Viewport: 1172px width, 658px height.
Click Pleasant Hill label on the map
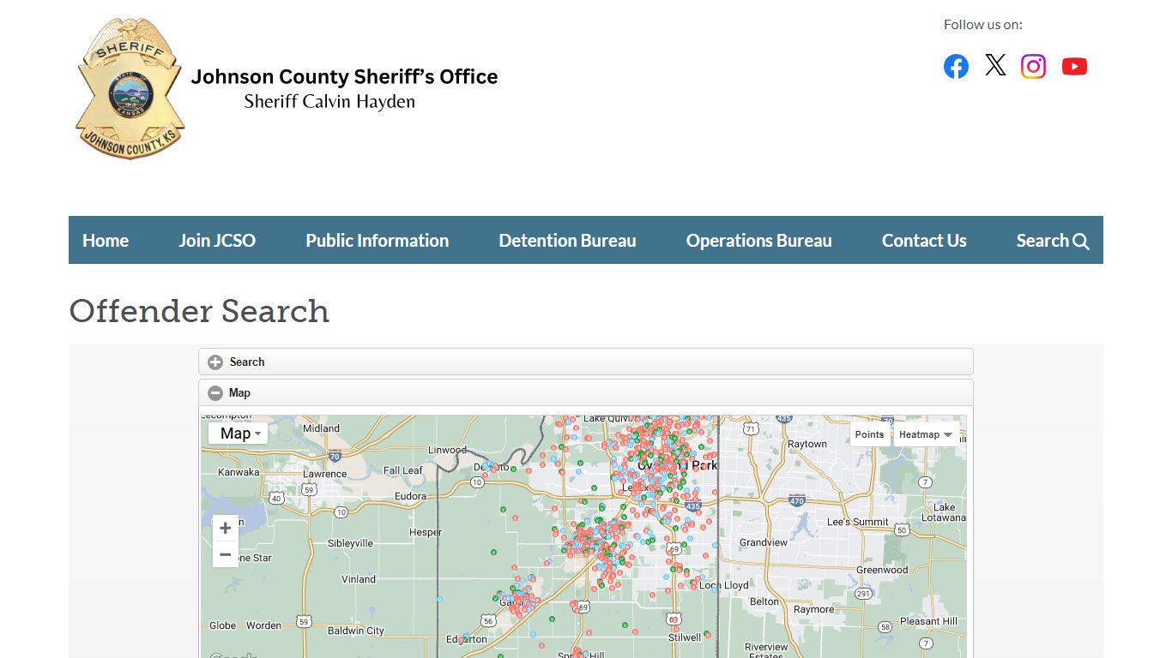pyautogui.click(x=928, y=621)
